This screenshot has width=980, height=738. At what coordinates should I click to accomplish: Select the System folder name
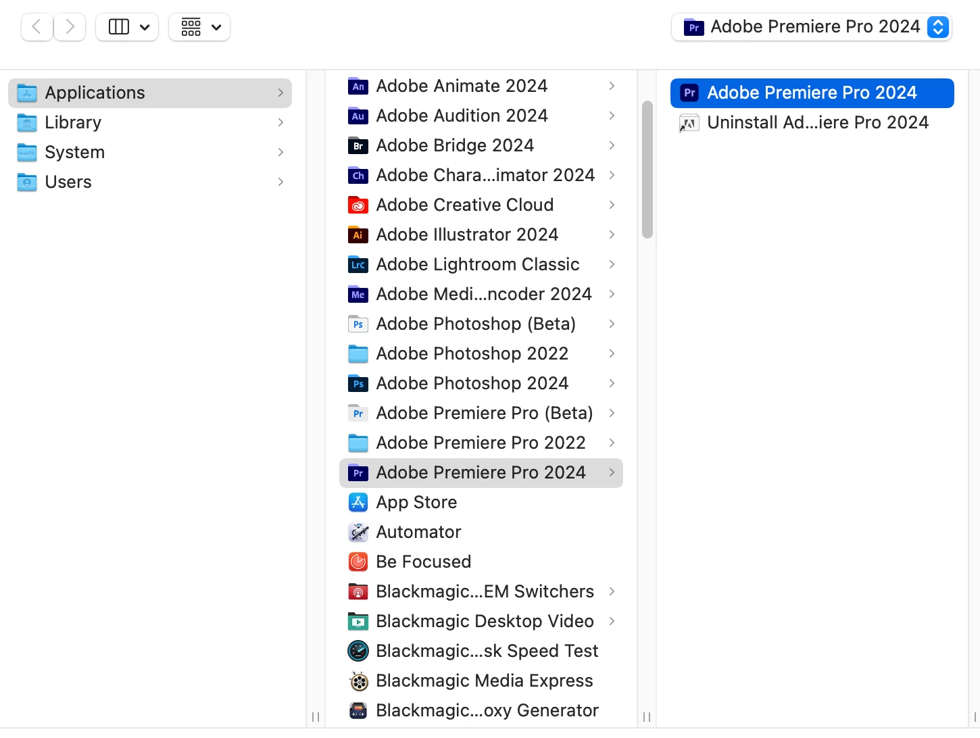point(75,152)
